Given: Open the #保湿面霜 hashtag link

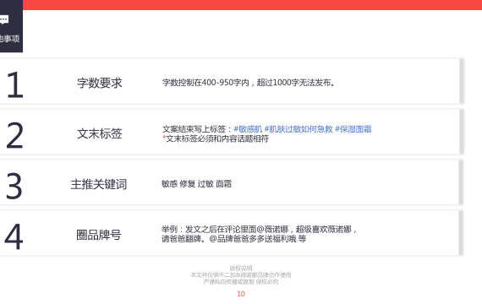Looking at the screenshot, I should pos(353,129).
